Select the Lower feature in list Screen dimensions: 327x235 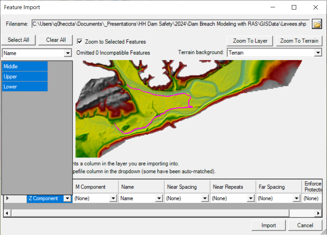[25, 86]
